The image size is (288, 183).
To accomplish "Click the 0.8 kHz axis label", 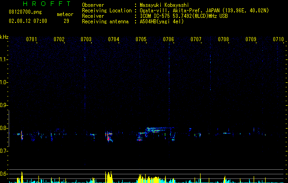I will pos(4,128).
